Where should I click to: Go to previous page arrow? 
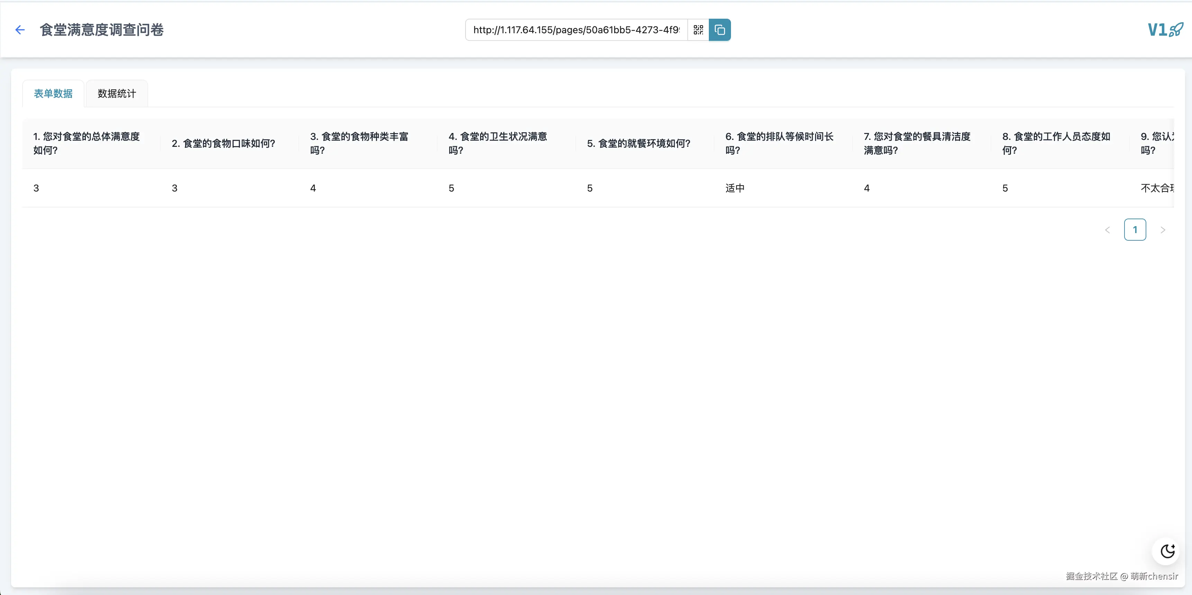coord(1107,230)
